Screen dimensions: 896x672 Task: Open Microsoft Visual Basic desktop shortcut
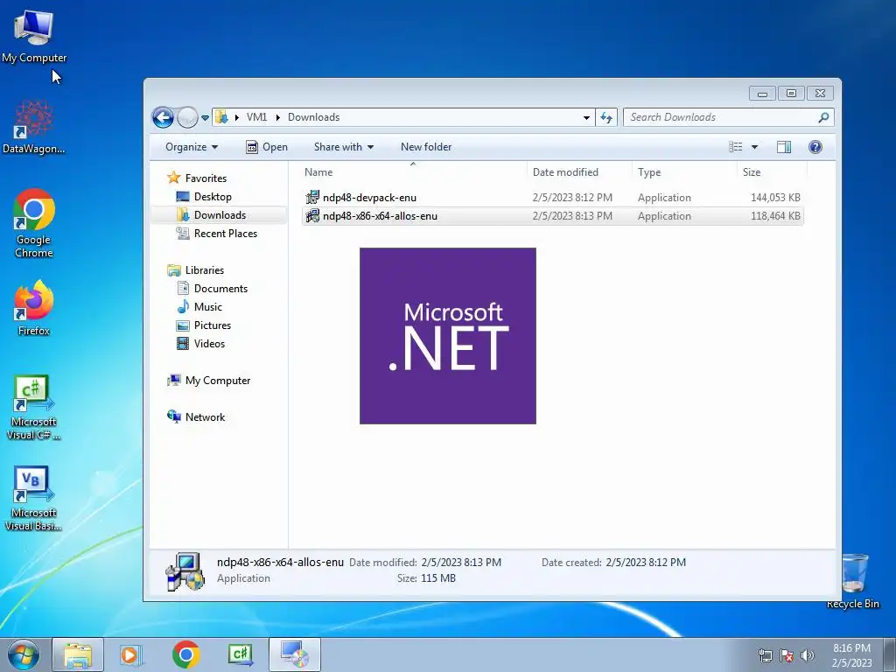click(34, 498)
